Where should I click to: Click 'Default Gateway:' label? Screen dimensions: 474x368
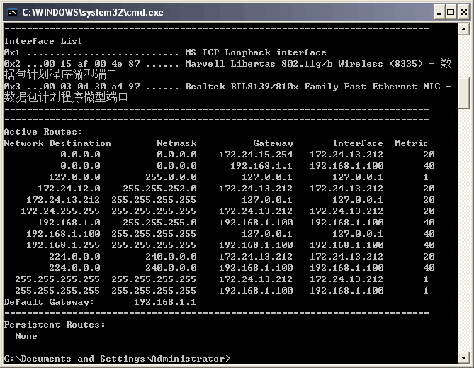point(49,302)
